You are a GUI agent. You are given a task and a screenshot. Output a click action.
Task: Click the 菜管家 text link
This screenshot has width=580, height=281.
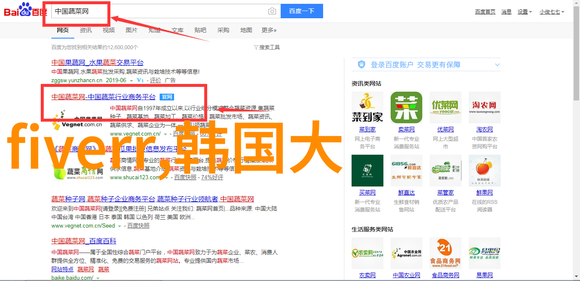coord(445,193)
